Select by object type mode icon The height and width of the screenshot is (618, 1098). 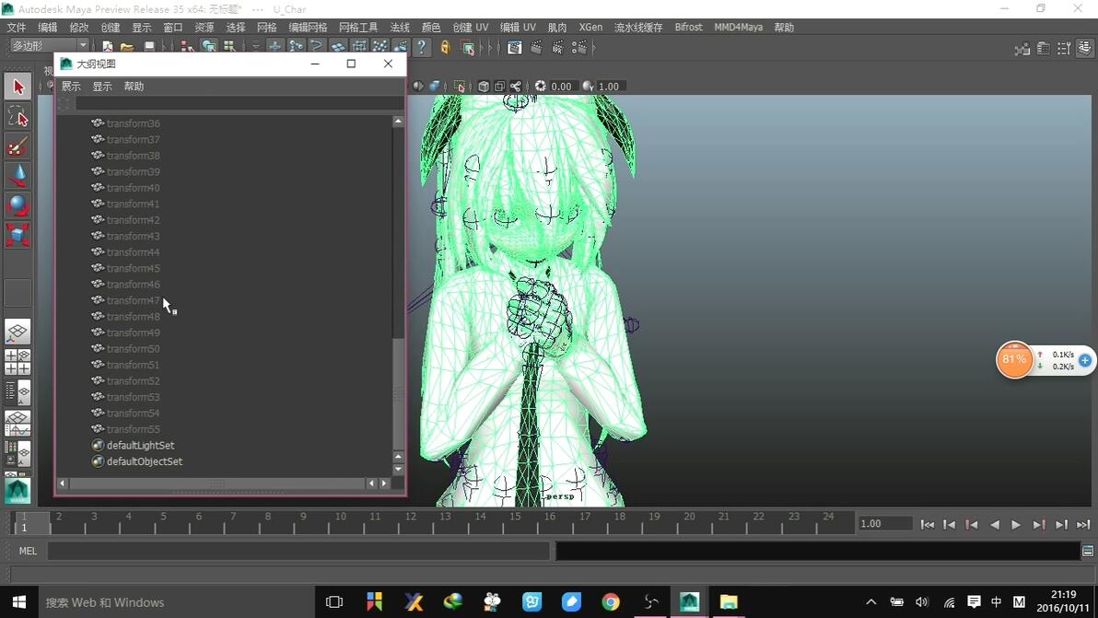209,46
